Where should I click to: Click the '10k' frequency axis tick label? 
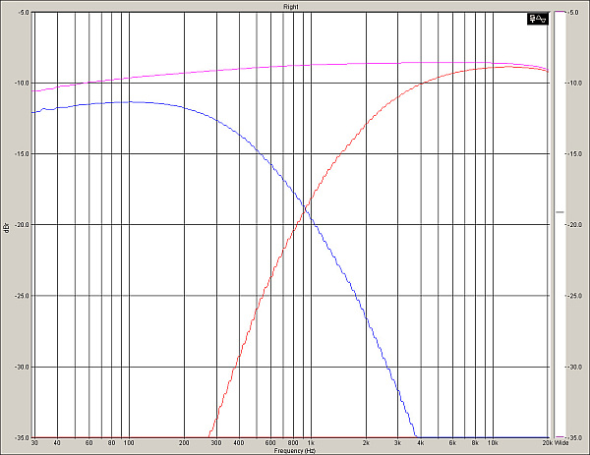[493, 443]
